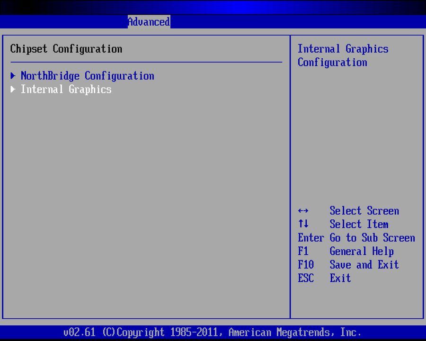Viewport: 426px width, 341px height.
Task: Open the Internal Graphics submenu
Action: coord(66,90)
